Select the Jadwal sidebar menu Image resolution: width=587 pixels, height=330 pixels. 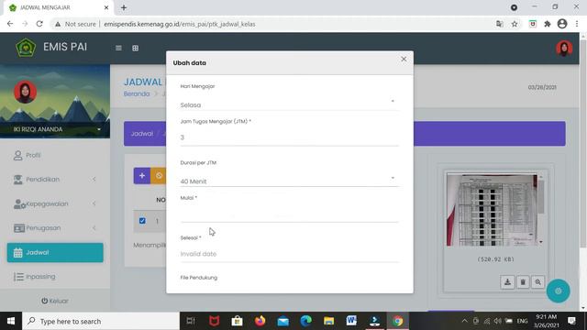(x=55, y=253)
